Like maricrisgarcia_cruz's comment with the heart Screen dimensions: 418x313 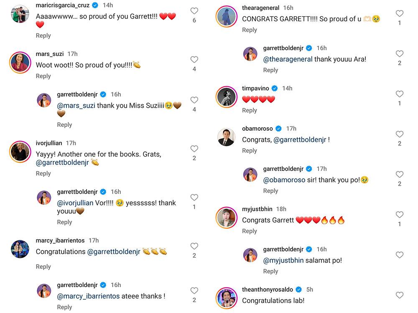194,11
